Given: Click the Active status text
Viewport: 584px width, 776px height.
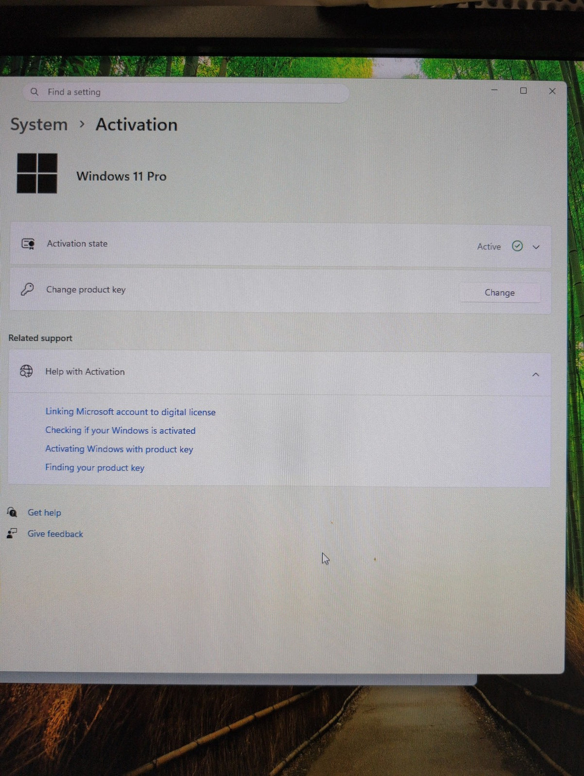Looking at the screenshot, I should pos(489,246).
